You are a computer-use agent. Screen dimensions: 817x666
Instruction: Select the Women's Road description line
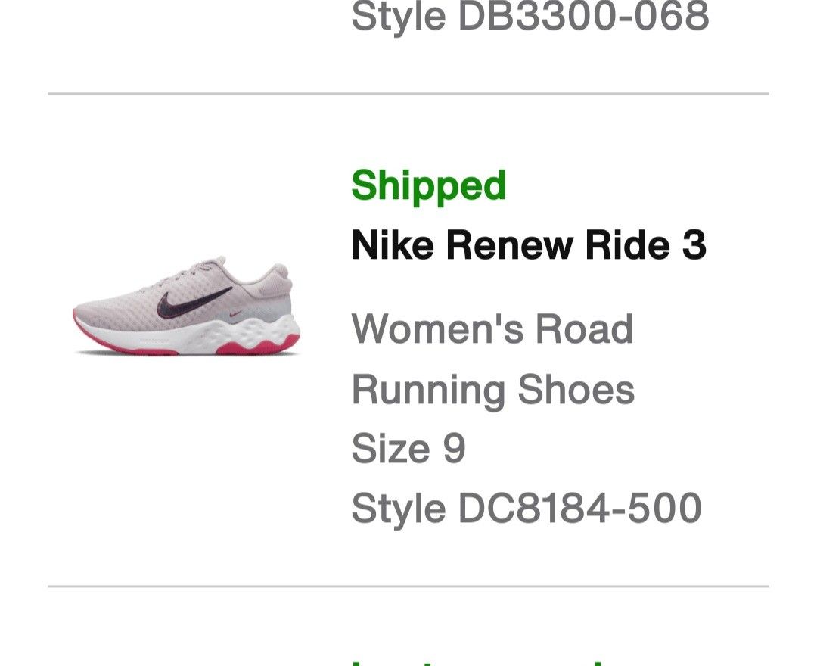[492, 329]
